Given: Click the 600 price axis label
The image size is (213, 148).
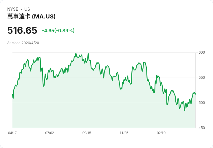Looking at the screenshot, I should (202, 53).
